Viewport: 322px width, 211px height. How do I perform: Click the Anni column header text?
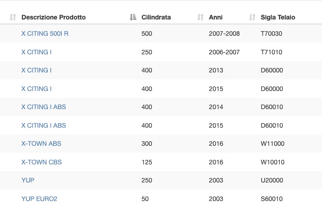click(x=216, y=17)
